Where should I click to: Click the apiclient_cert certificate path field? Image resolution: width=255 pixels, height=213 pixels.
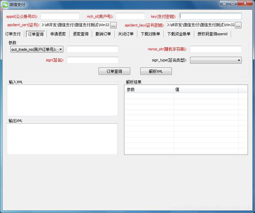click(x=75, y=25)
